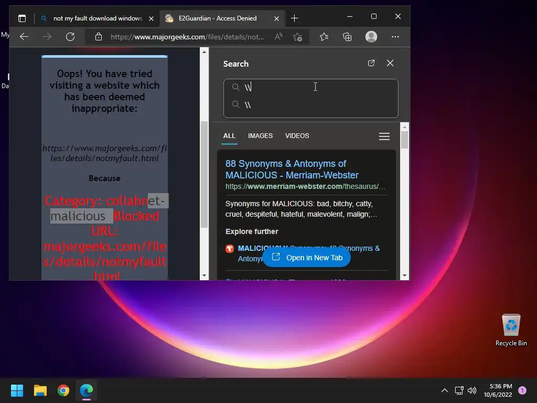Viewport: 537px width, 403px height.
Task: Click the search results scrollbar thumb
Action: click(x=404, y=140)
